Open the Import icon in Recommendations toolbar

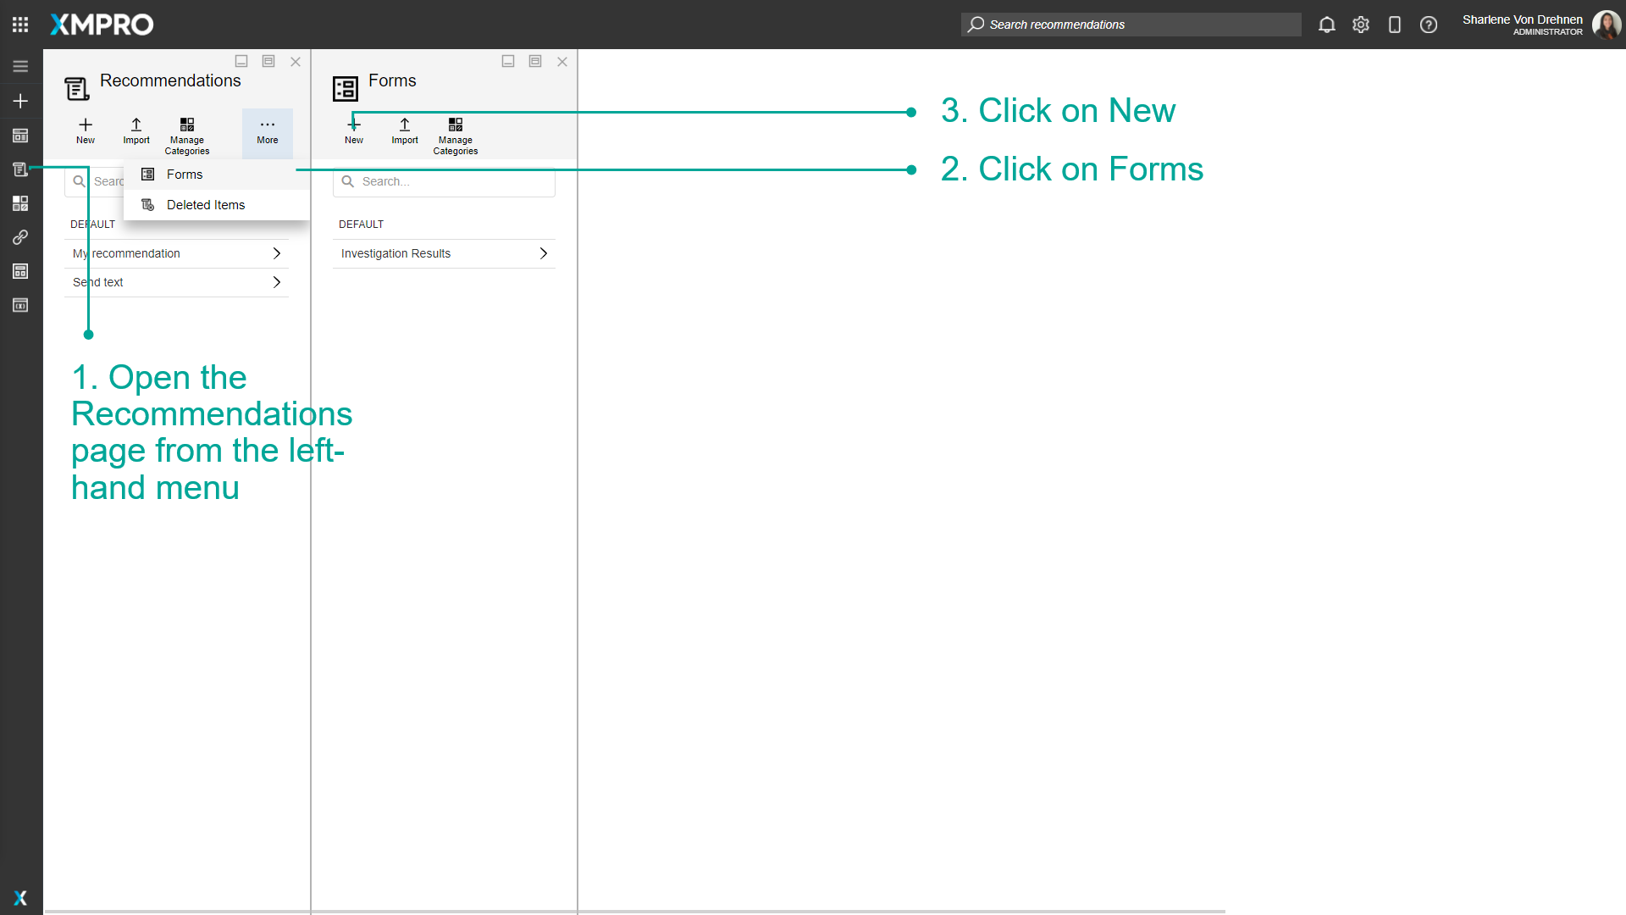[135, 131]
